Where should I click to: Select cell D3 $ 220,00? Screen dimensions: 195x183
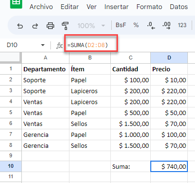169,91
